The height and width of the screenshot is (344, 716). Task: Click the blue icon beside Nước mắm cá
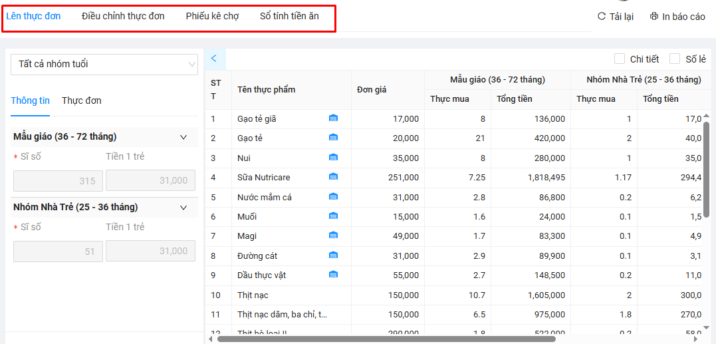click(x=333, y=197)
